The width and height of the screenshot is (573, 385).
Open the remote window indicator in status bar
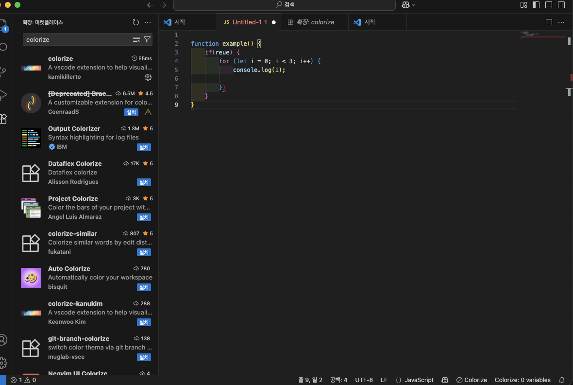(3, 380)
